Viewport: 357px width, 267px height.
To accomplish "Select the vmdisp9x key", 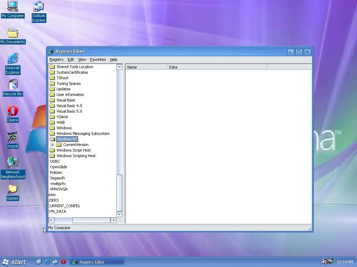I will click(58, 184).
